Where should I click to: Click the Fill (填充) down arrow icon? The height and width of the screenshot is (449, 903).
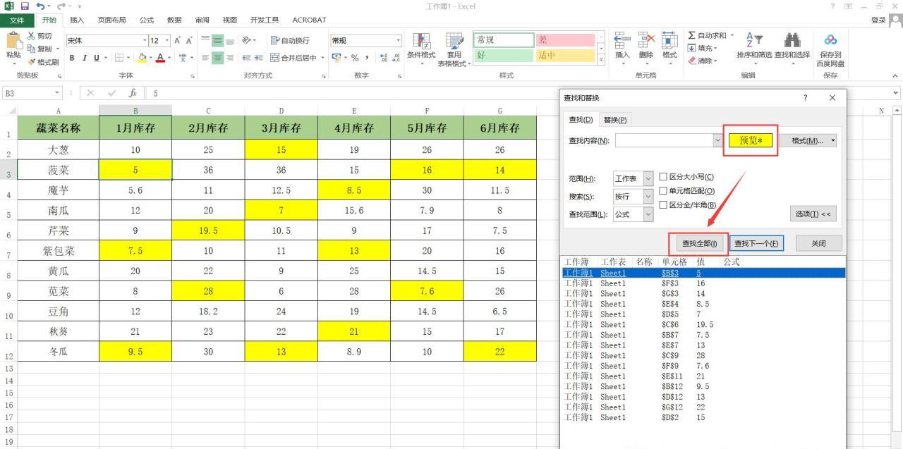pyautogui.click(x=692, y=48)
